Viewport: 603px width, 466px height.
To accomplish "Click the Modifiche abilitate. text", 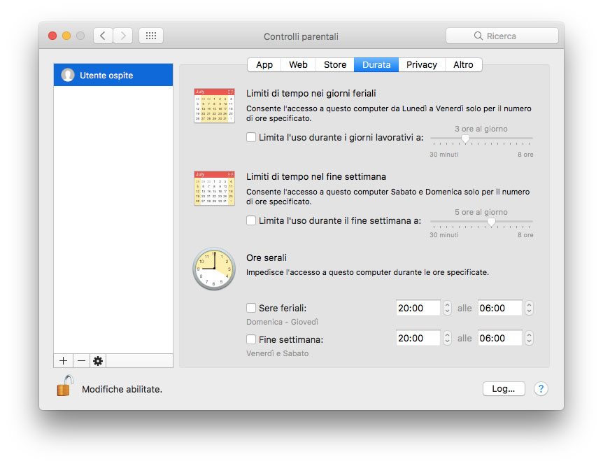I will 122,389.
